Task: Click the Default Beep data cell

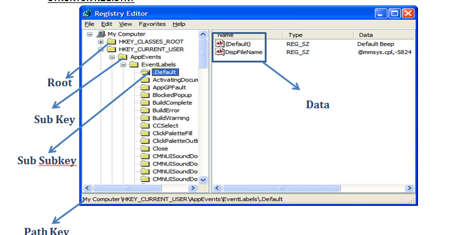Action: pos(376,44)
